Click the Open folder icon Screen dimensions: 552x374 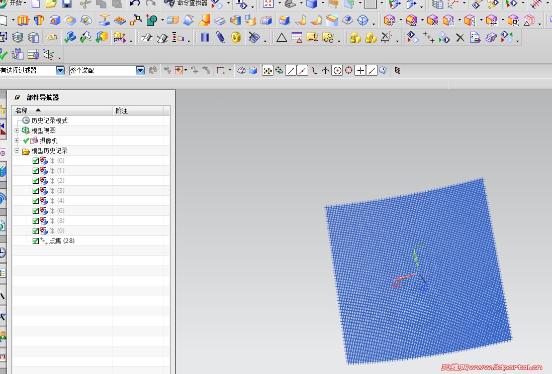pyautogui.click(x=51, y=4)
